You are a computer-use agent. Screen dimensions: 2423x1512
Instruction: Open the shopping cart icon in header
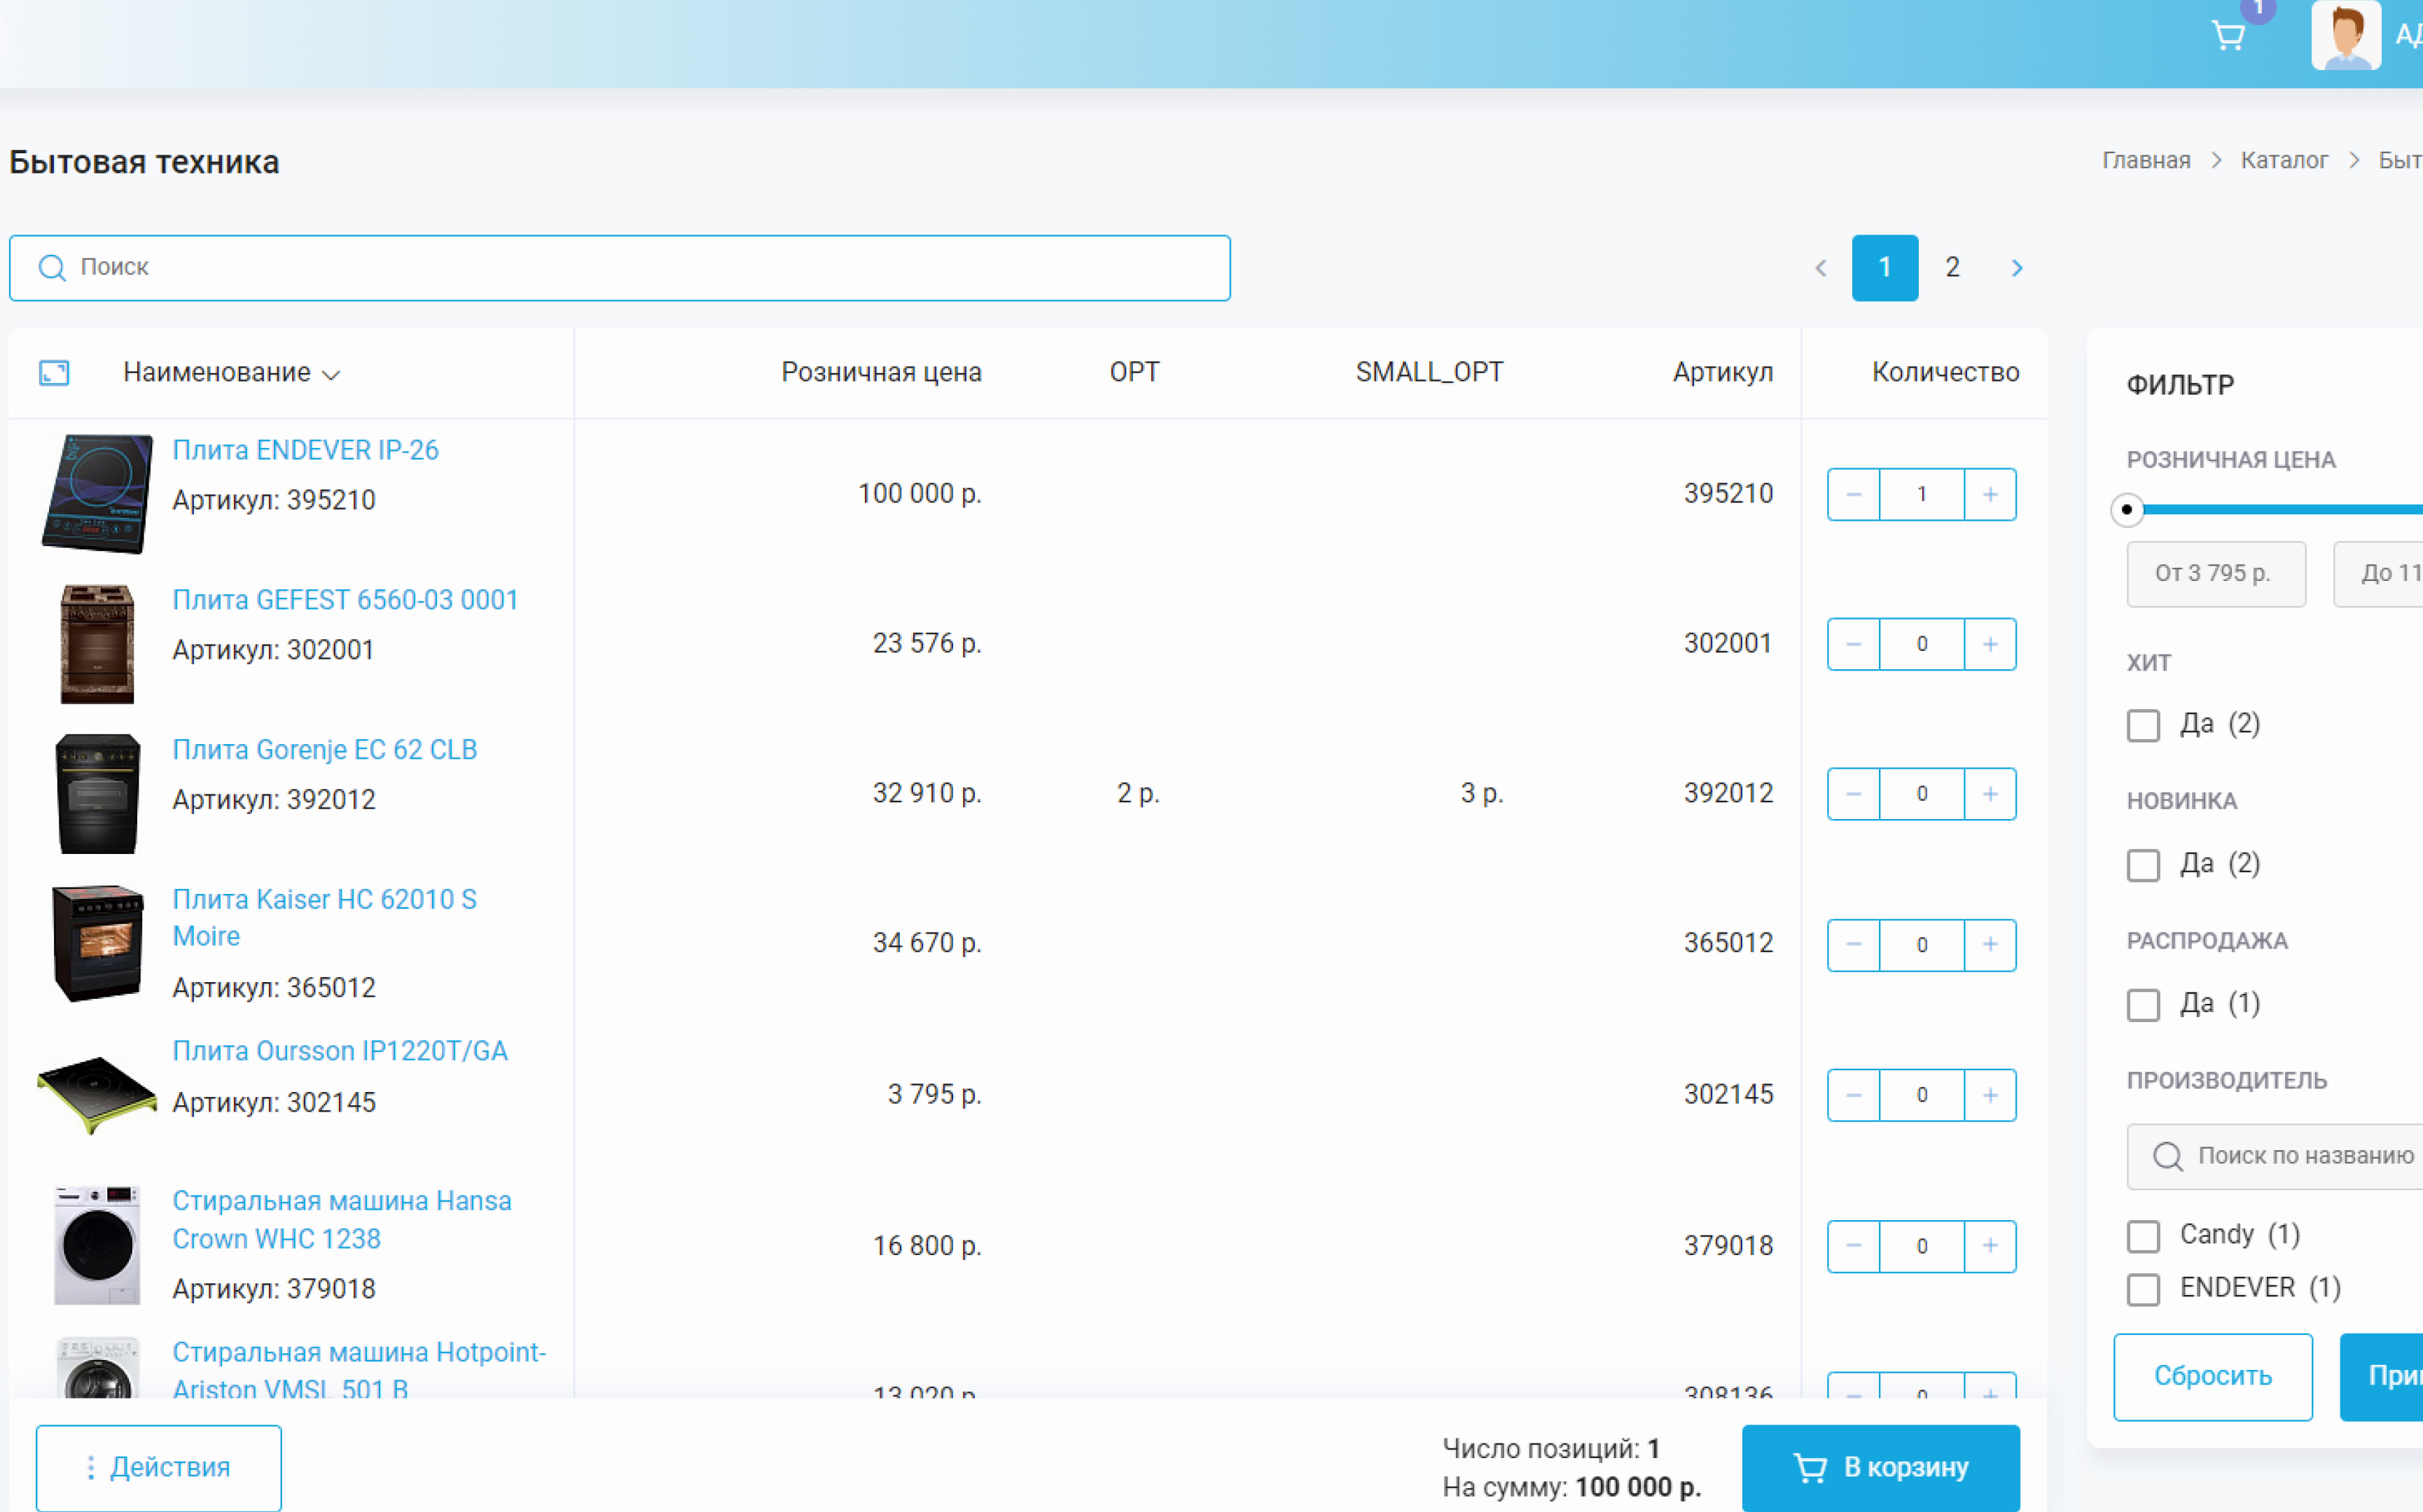pyautogui.click(x=2228, y=35)
